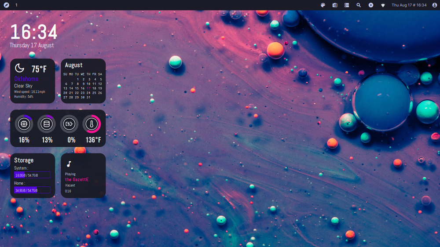Click the color palette theme icon
440x247 pixels.
coord(323,5)
